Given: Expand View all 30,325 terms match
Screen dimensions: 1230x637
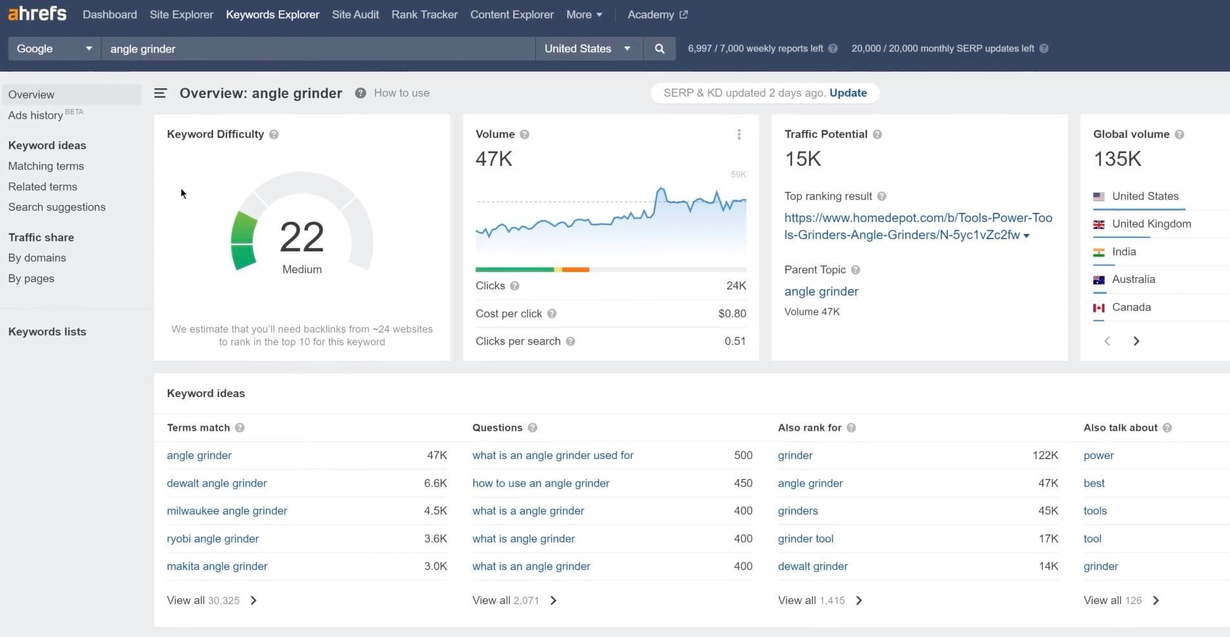Looking at the screenshot, I should pyautogui.click(x=212, y=600).
